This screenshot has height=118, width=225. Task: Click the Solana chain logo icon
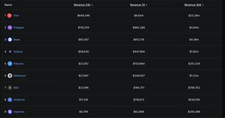10,52
